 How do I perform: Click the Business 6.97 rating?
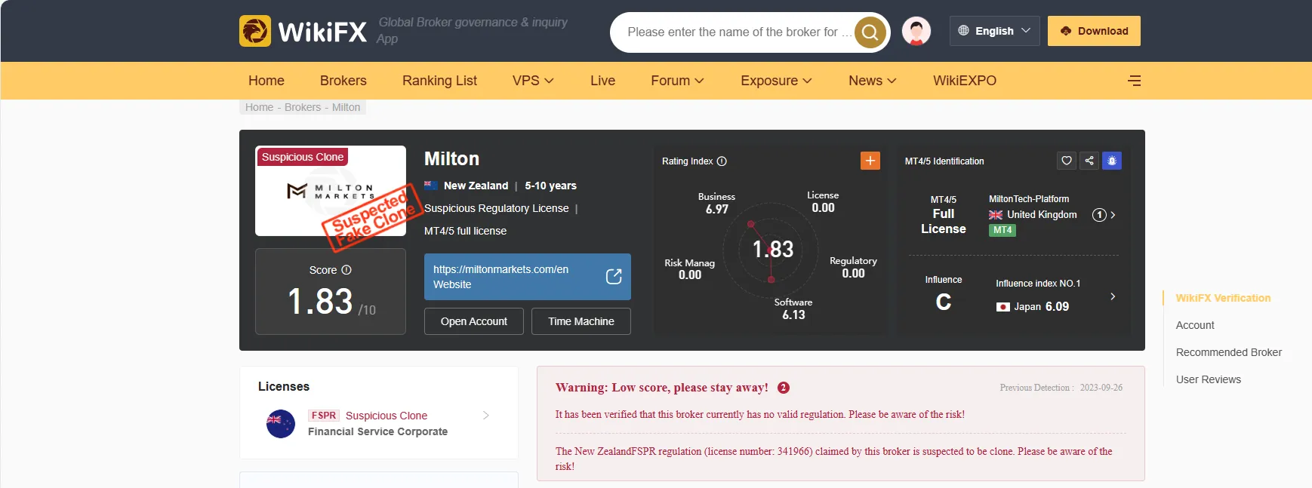(716, 203)
